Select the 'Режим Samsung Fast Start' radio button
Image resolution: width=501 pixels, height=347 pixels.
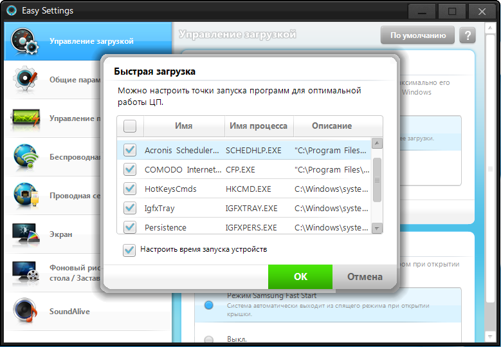click(x=208, y=305)
